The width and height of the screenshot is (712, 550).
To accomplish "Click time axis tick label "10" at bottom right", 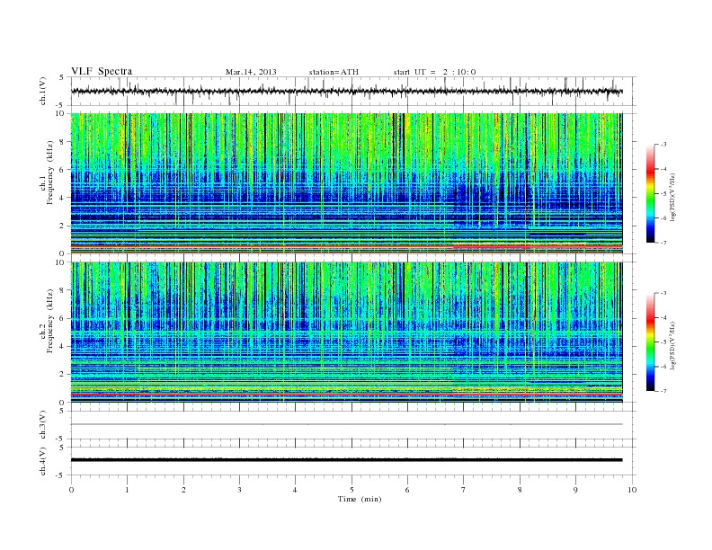I will [632, 490].
